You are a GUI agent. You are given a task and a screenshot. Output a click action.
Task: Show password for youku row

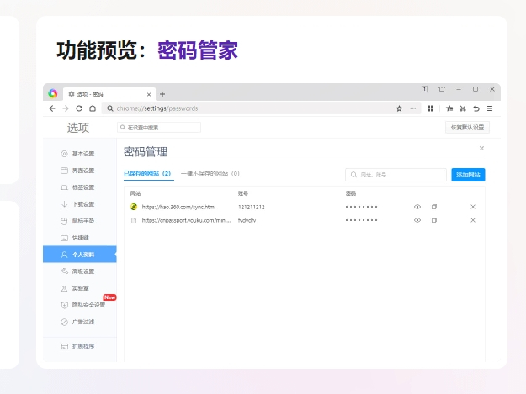417,220
